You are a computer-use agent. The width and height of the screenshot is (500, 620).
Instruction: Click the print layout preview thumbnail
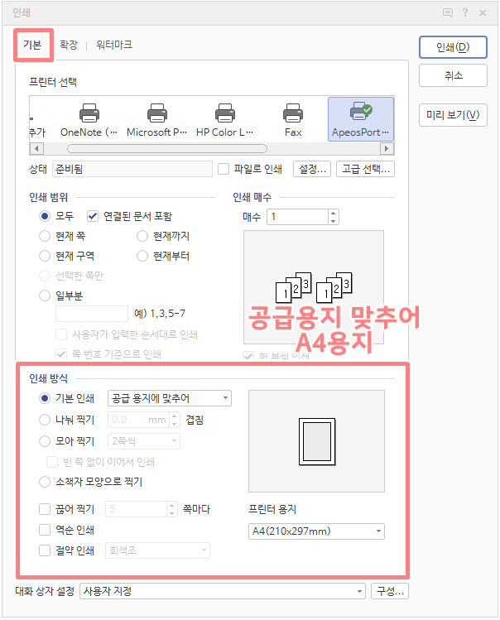coord(316,441)
